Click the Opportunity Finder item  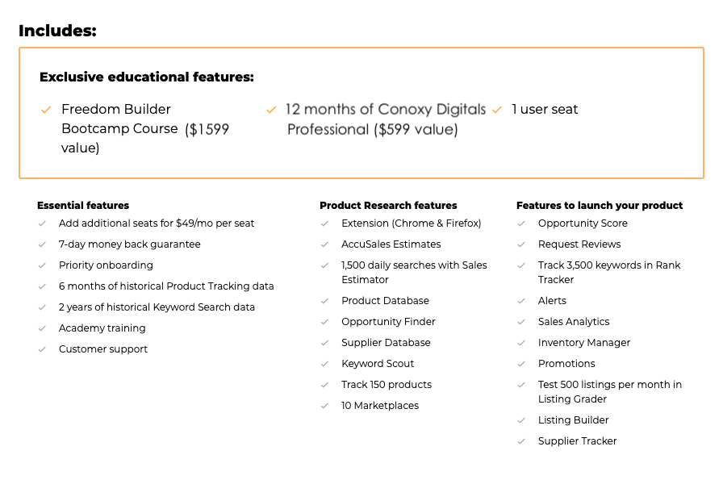388,322
